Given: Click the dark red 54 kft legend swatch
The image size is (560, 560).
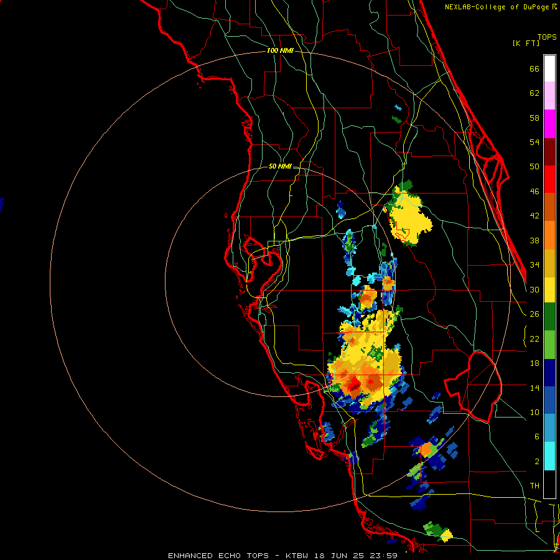Looking at the screenshot, I should tap(549, 152).
